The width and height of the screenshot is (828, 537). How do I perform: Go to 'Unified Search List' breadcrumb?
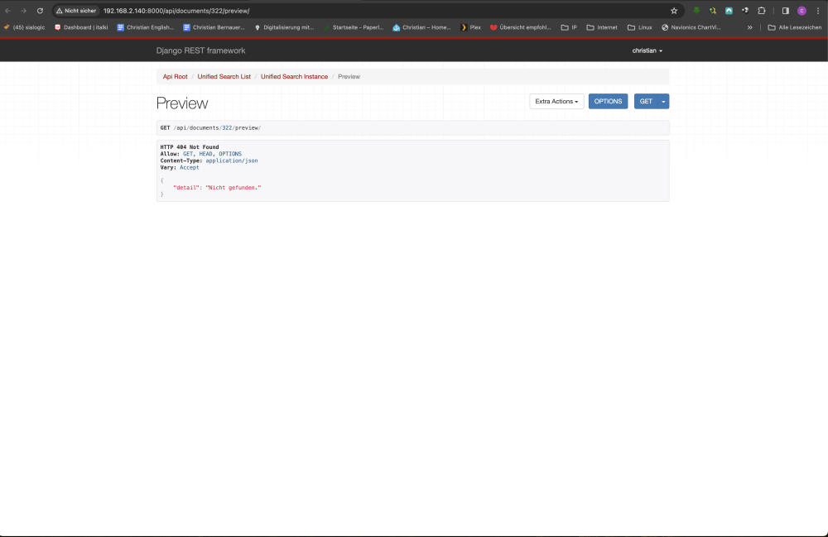pyautogui.click(x=224, y=76)
